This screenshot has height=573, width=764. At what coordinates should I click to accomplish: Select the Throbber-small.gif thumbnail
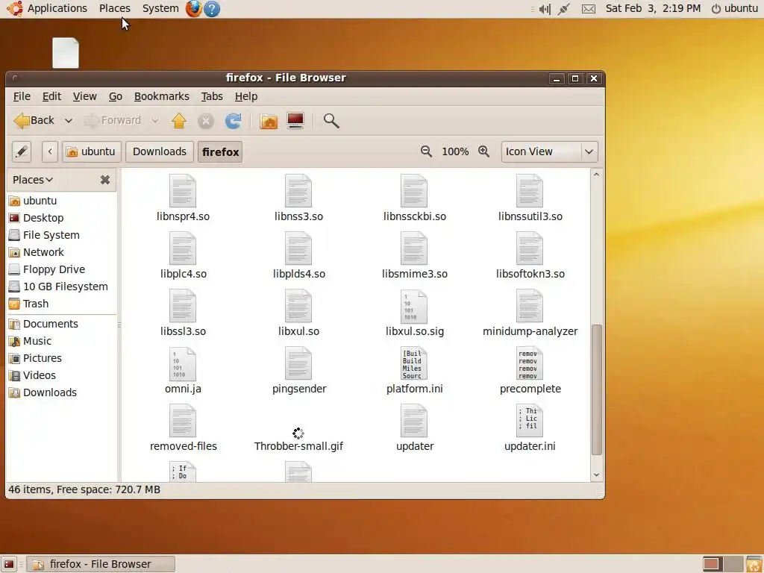point(298,433)
